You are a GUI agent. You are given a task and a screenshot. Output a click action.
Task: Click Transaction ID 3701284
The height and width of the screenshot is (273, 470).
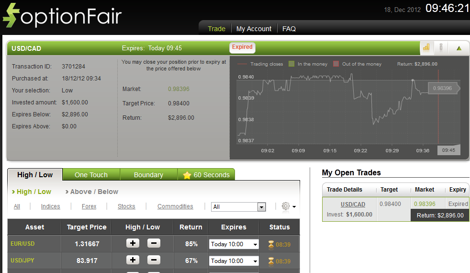click(x=73, y=66)
